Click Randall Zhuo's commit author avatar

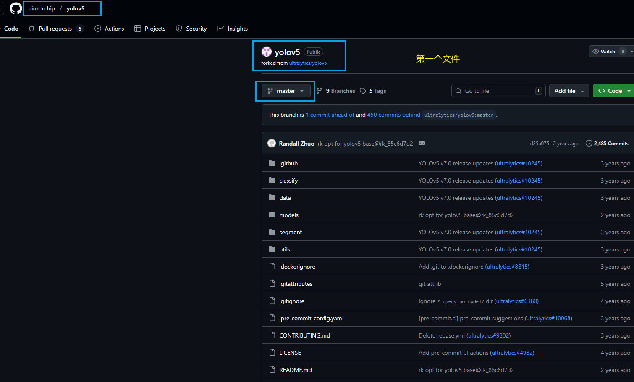pyautogui.click(x=272, y=143)
